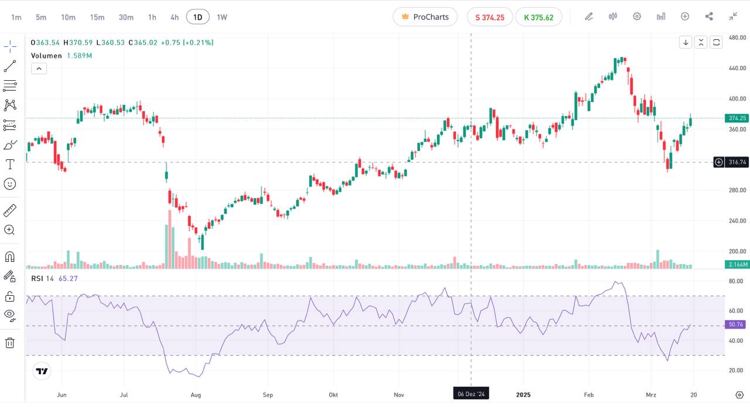
Task: Collapse the indicator legend chevron
Action: click(39, 69)
